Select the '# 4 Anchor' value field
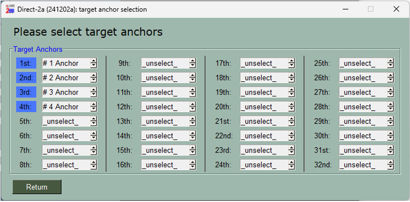 coord(66,107)
